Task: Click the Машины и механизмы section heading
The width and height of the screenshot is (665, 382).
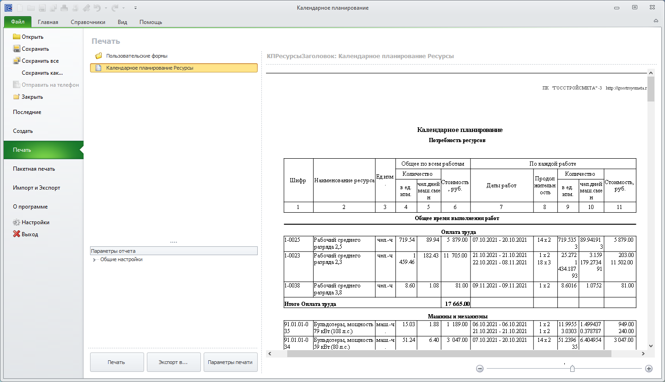Action: pos(457,316)
